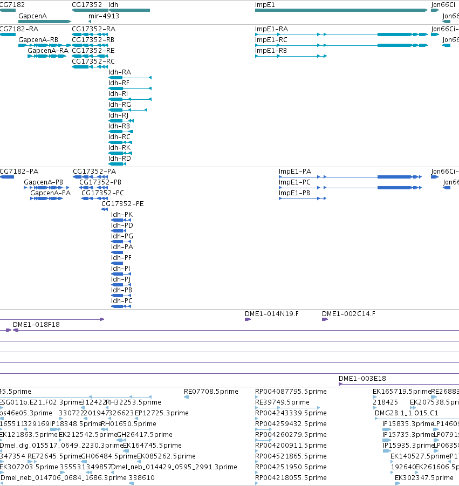Select the Idh-PD protein label

[x=122, y=225]
